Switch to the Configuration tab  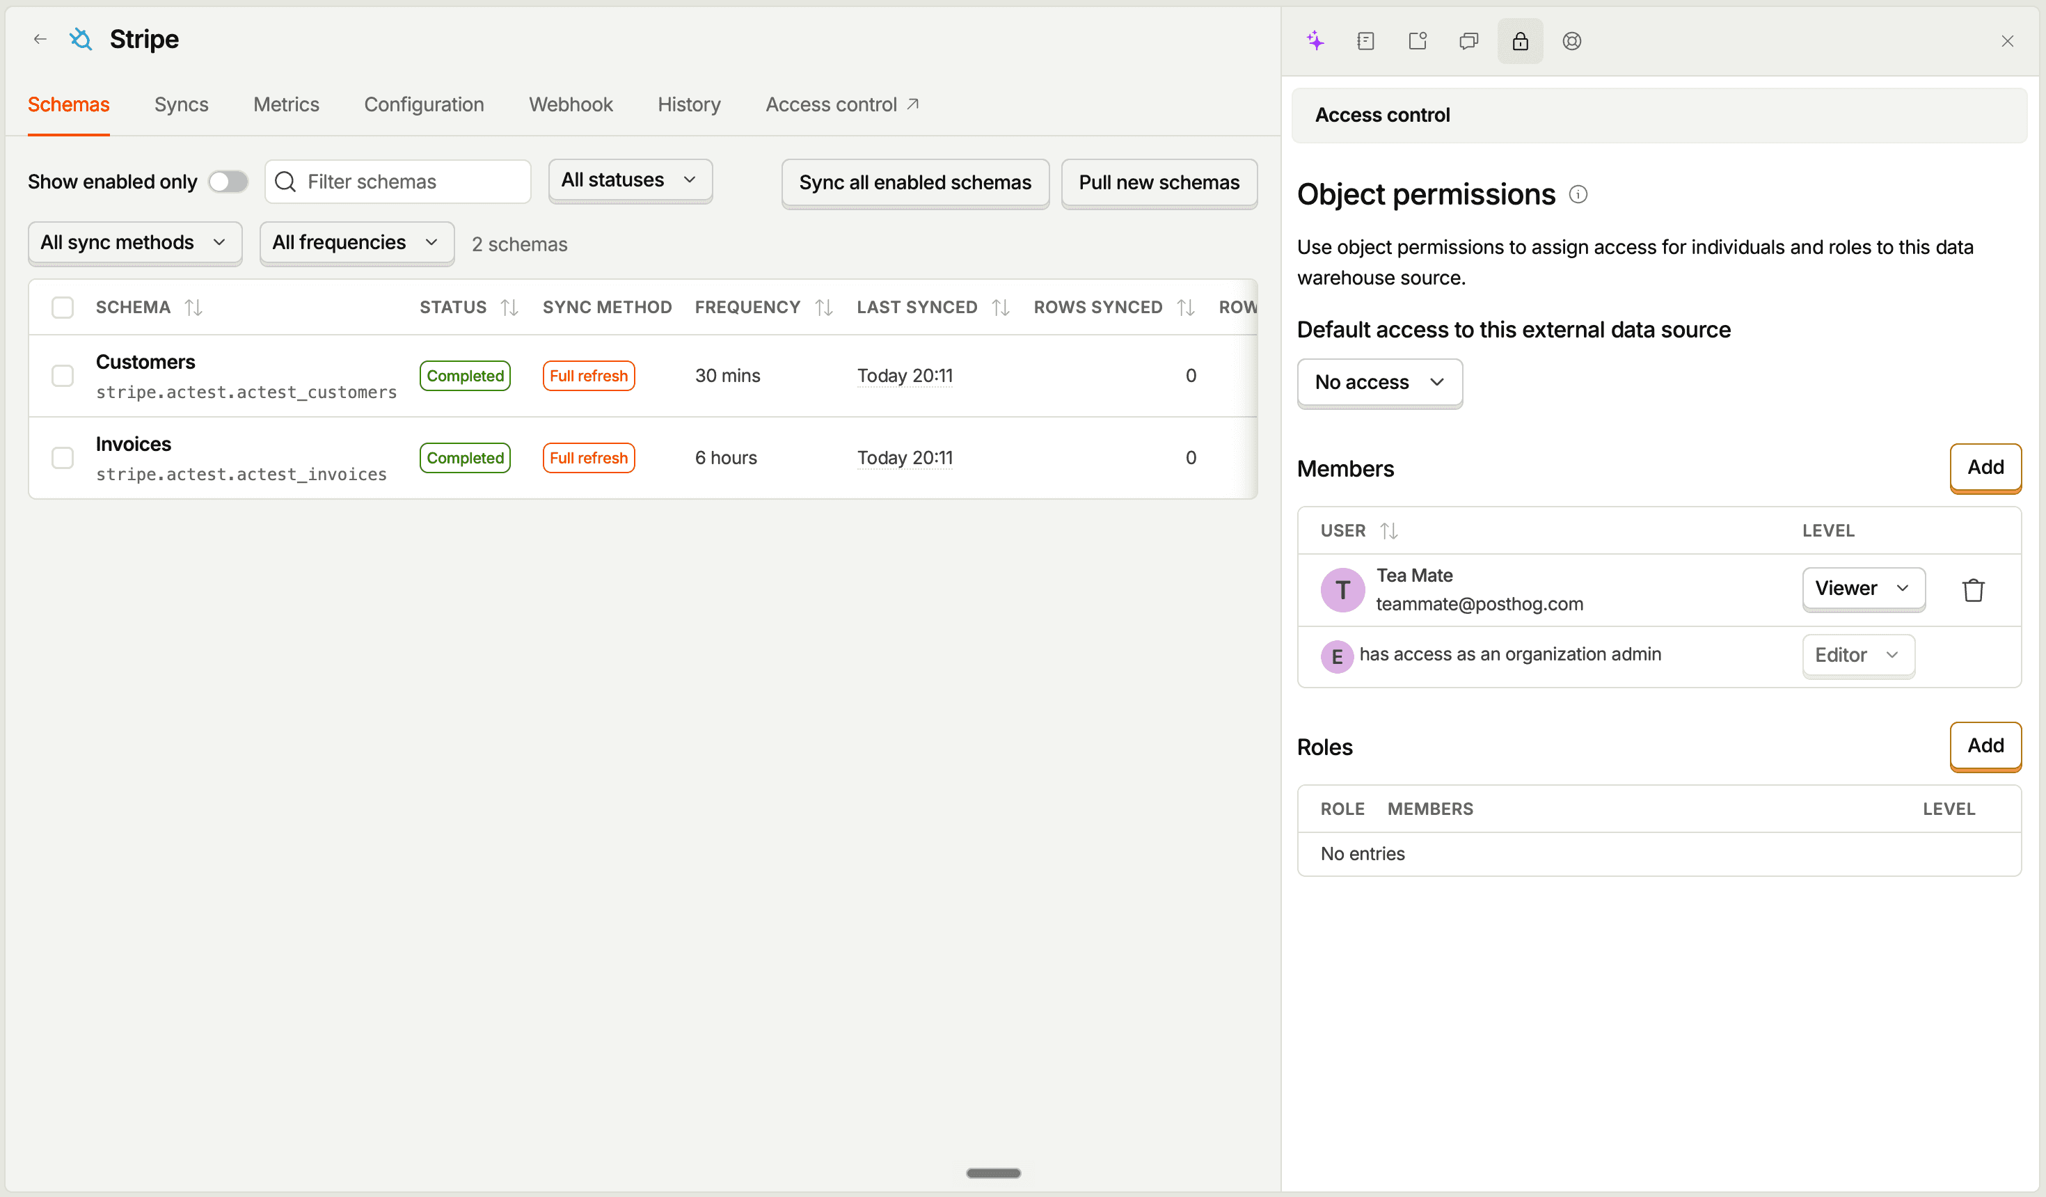tap(424, 105)
